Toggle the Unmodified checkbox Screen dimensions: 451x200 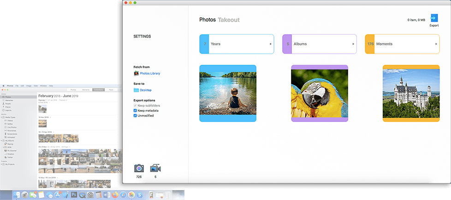[x=135, y=115]
